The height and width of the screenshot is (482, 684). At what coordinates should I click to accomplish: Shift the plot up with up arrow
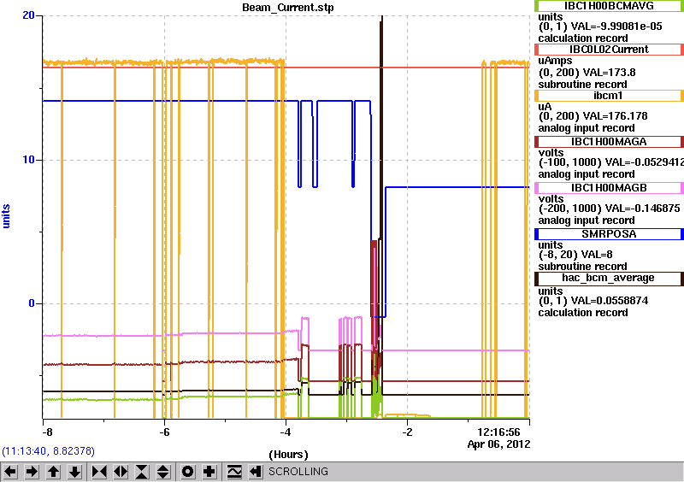pyautogui.click(x=54, y=472)
